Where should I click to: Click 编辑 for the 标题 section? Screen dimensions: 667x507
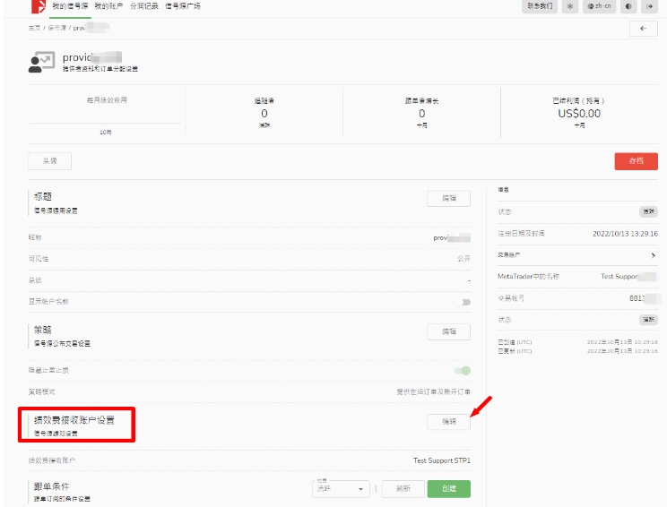pos(449,199)
